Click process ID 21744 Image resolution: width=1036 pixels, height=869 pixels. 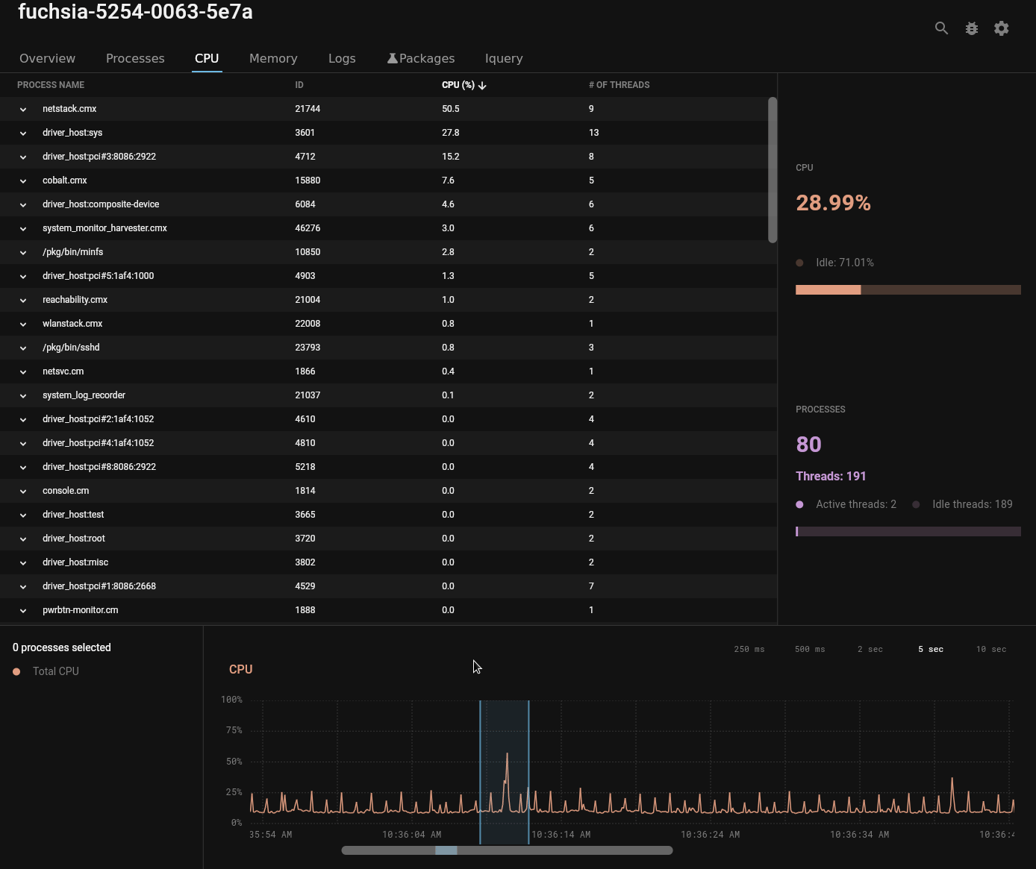pos(308,109)
